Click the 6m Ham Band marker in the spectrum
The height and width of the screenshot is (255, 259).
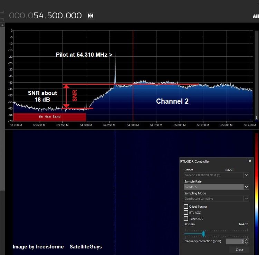[49, 117]
